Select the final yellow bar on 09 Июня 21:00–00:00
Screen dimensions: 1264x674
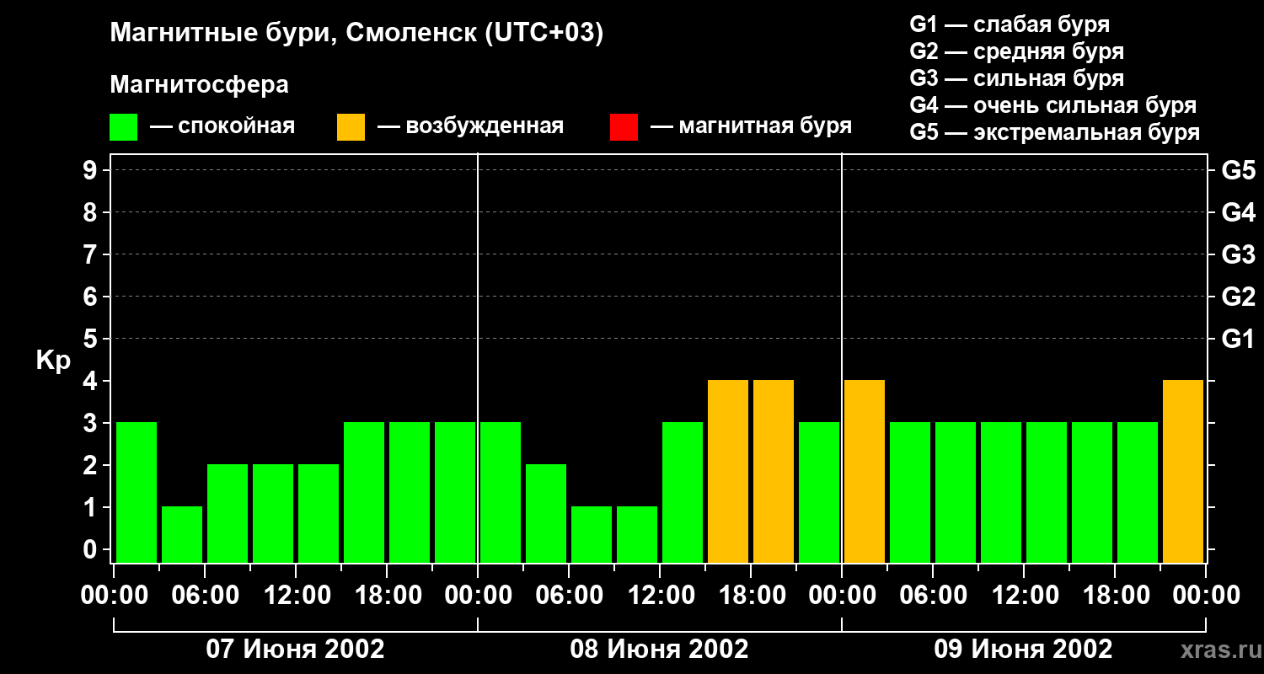tap(1183, 471)
